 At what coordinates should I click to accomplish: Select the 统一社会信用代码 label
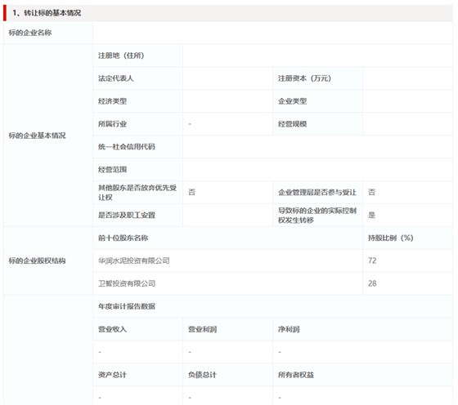click(127, 147)
